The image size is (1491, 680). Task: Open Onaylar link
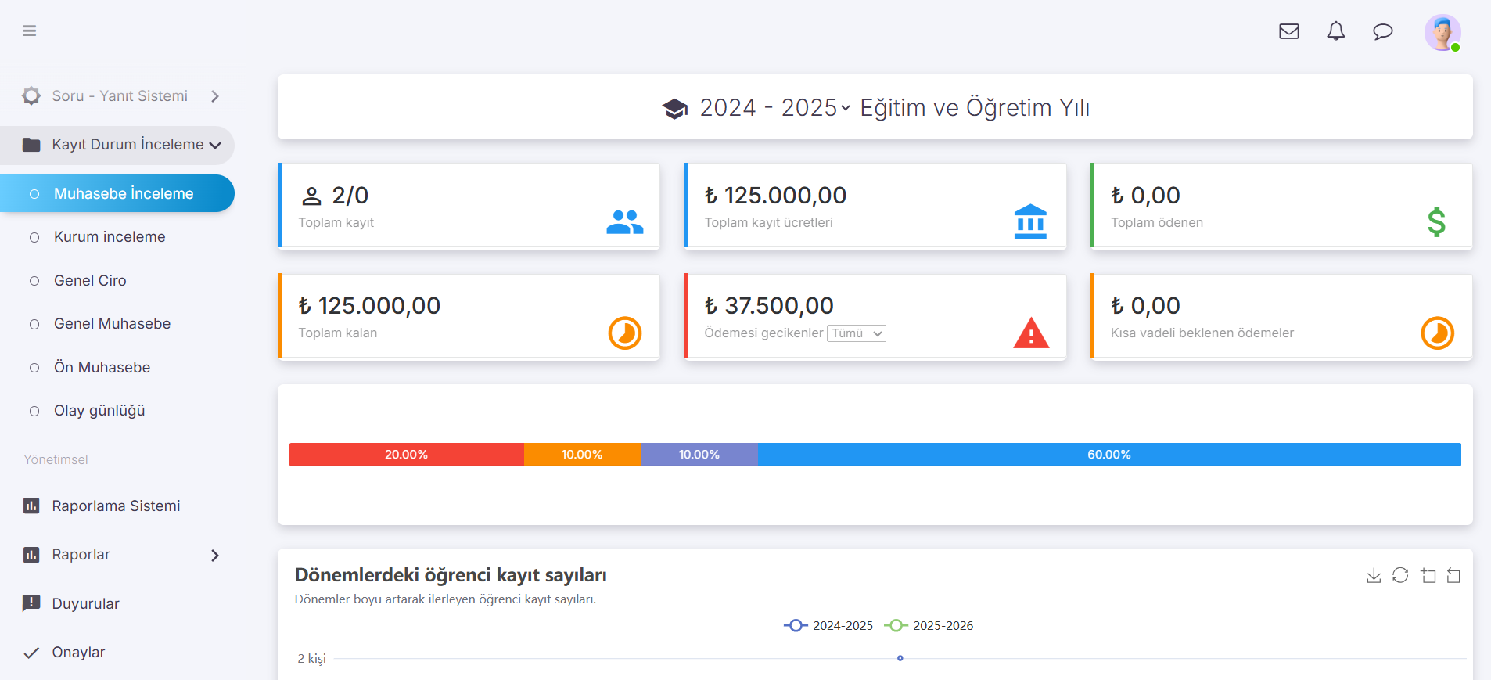click(78, 653)
